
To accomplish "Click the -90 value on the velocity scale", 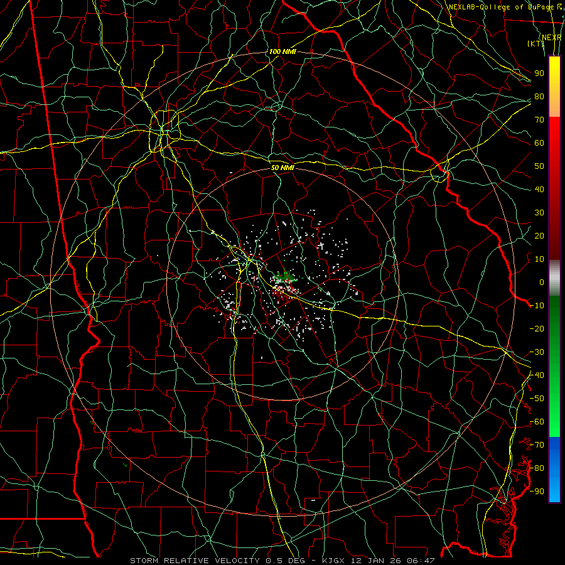I will point(537,492).
